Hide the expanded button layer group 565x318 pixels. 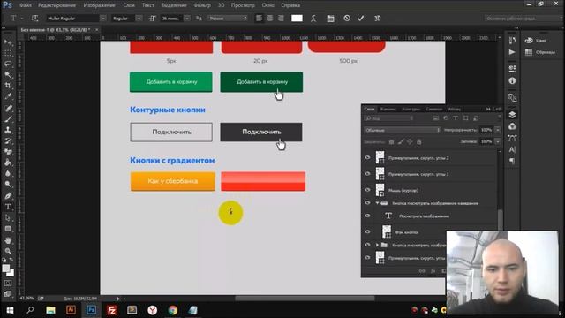pos(367,203)
